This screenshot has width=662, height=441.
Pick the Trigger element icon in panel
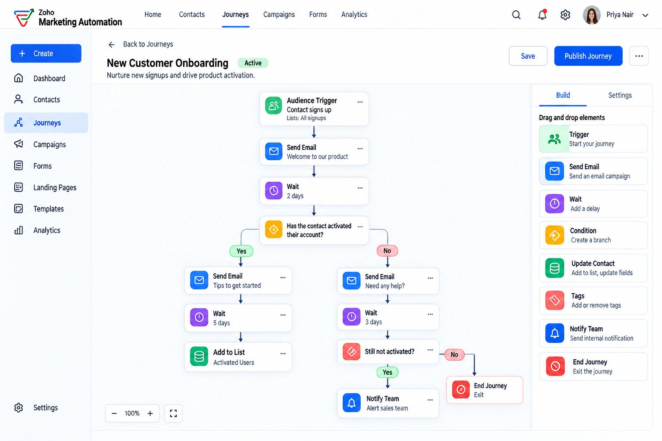[554, 139]
